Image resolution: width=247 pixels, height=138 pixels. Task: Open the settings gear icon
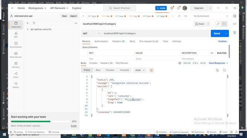[x=172, y=8]
